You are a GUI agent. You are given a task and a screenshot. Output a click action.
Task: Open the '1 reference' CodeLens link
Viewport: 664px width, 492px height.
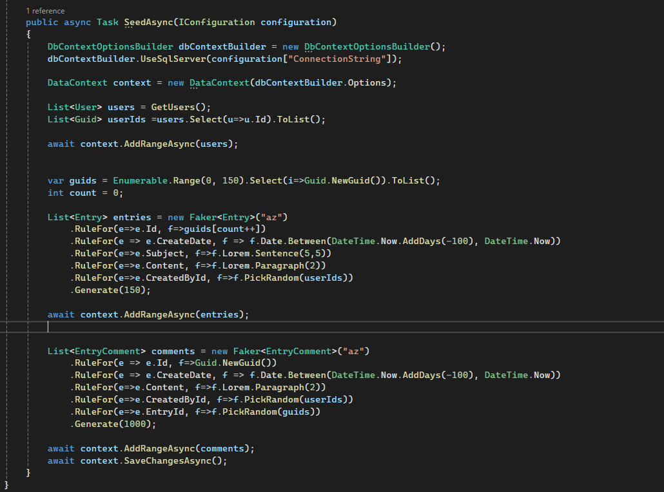pyautogui.click(x=44, y=10)
